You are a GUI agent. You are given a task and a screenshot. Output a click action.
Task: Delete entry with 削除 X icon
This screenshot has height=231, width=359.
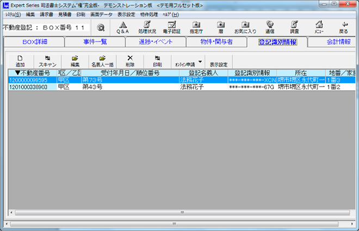(x=129, y=60)
